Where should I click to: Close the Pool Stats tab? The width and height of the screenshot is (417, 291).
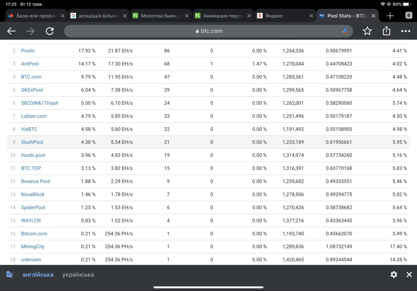pyautogui.click(x=373, y=16)
